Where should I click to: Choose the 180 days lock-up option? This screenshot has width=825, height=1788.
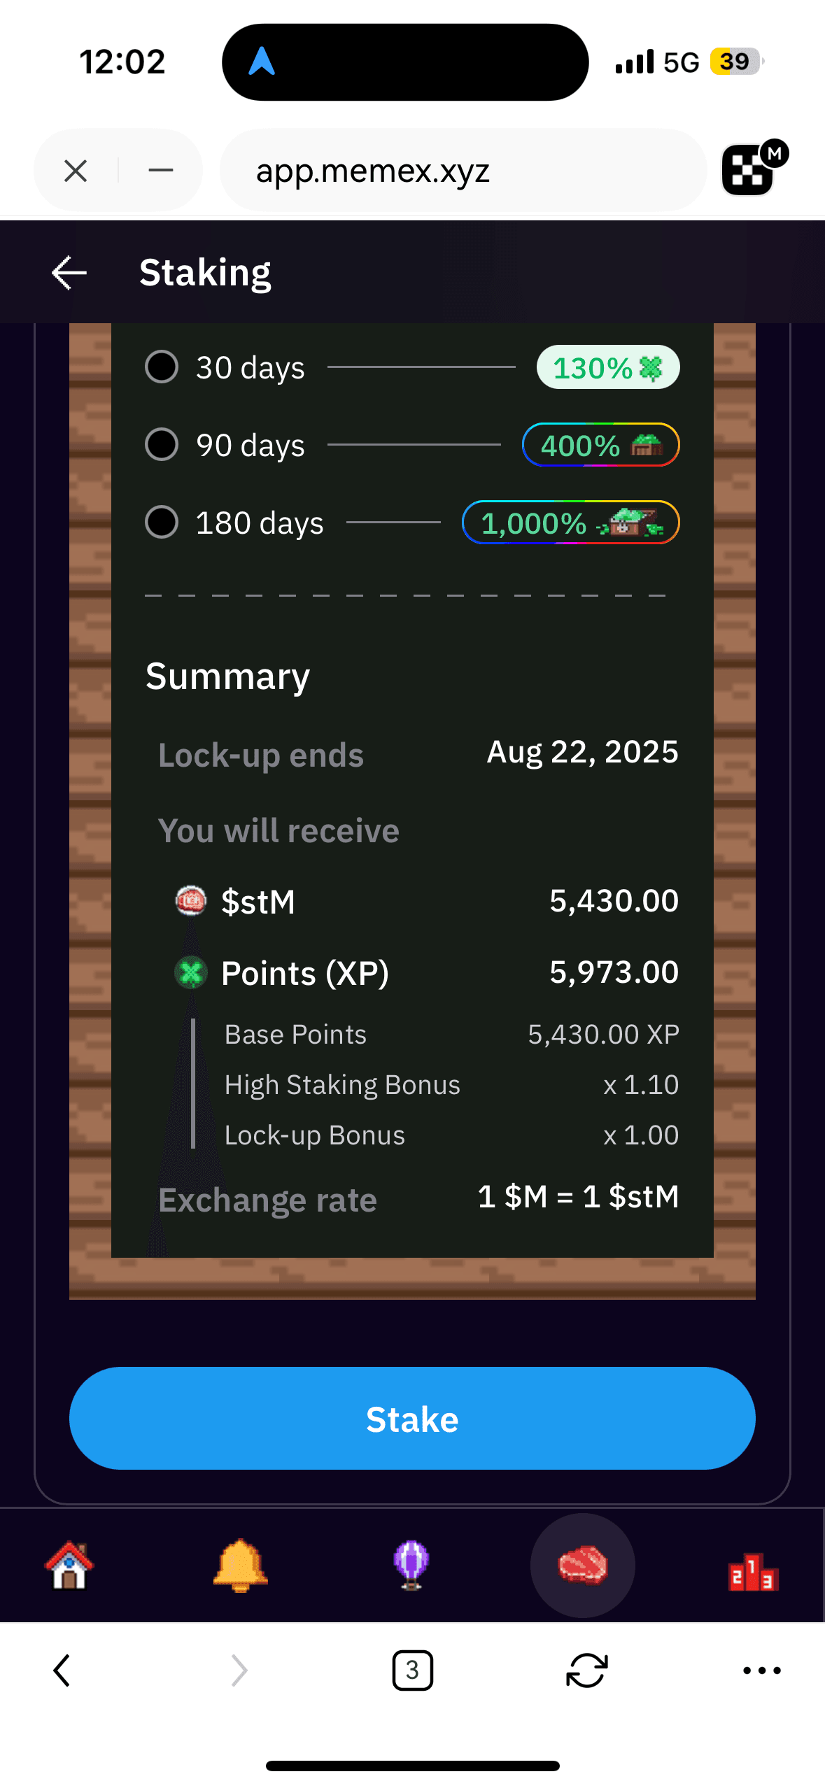(x=162, y=523)
